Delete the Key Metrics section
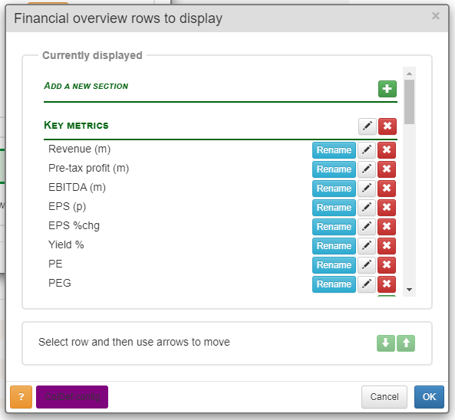Image resolution: width=455 pixels, height=420 pixels. click(x=387, y=126)
